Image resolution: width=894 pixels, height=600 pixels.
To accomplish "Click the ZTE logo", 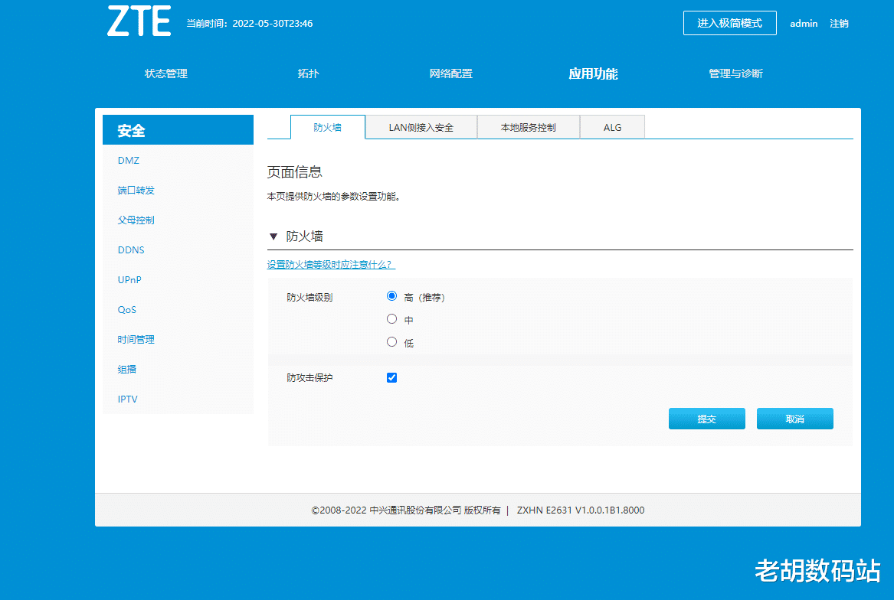I will click(139, 22).
